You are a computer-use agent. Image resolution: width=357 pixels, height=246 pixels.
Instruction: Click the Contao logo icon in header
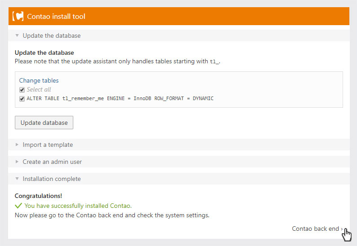click(18, 16)
